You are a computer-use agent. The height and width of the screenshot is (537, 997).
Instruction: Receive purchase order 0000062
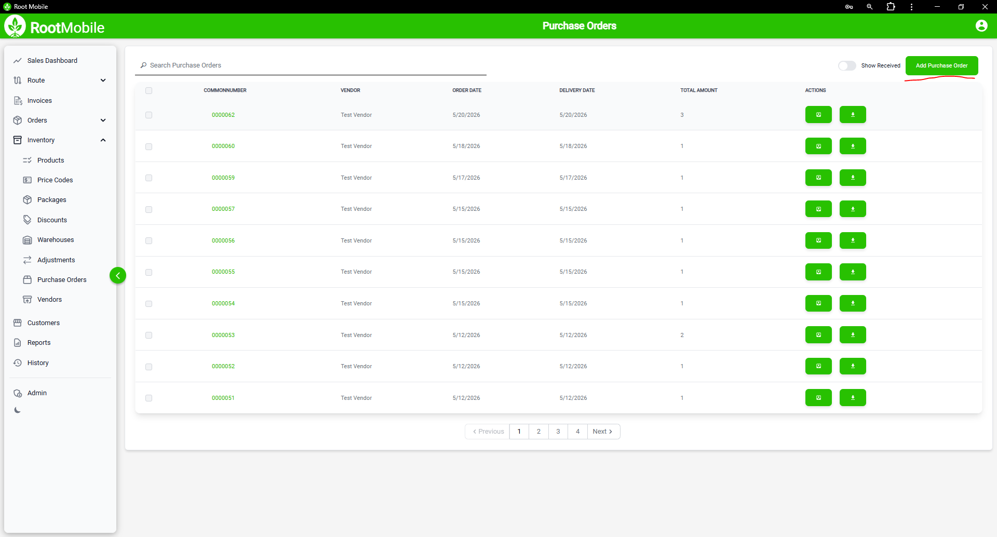[x=818, y=115]
